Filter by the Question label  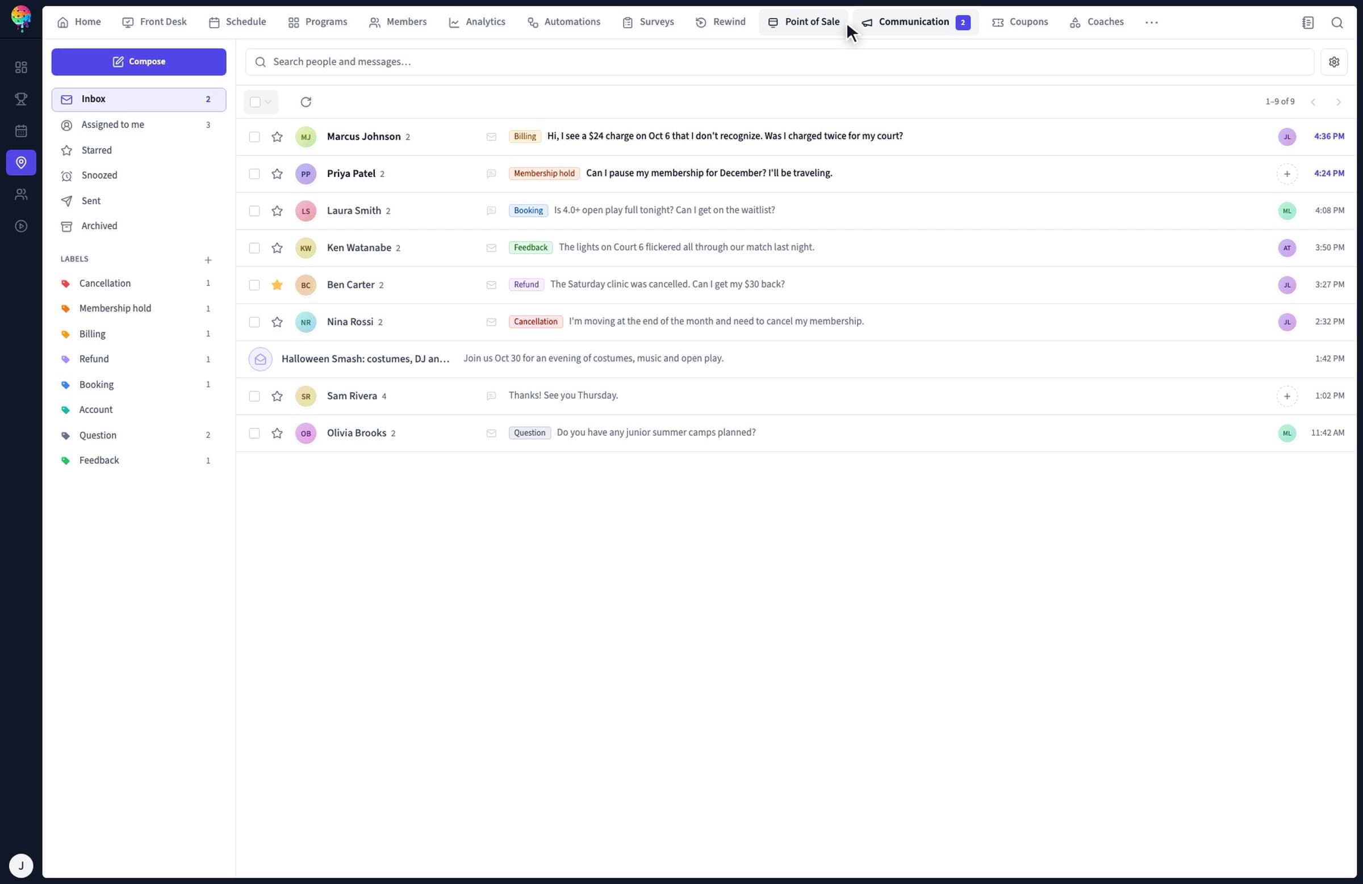[139, 435]
